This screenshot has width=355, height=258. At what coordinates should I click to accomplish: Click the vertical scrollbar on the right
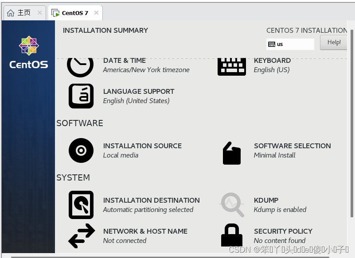pyautogui.click(x=351, y=123)
